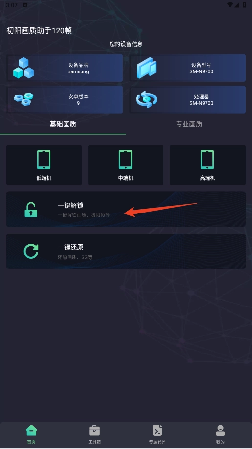252x449 pixels.
Task: Open the 设备型号 SM-N9700 info card
Action: coord(188,68)
